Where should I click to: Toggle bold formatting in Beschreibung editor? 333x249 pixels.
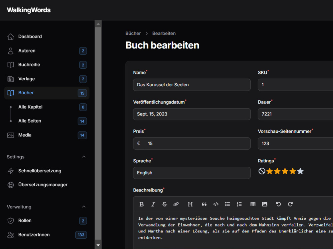[142, 204]
